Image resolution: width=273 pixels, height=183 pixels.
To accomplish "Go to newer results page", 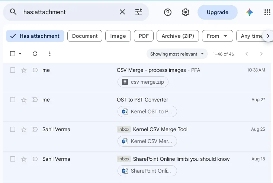I will point(247,54).
